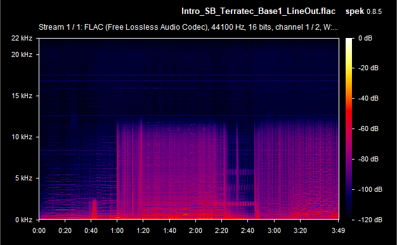Click the 15 kHz frequency label

coord(22,96)
